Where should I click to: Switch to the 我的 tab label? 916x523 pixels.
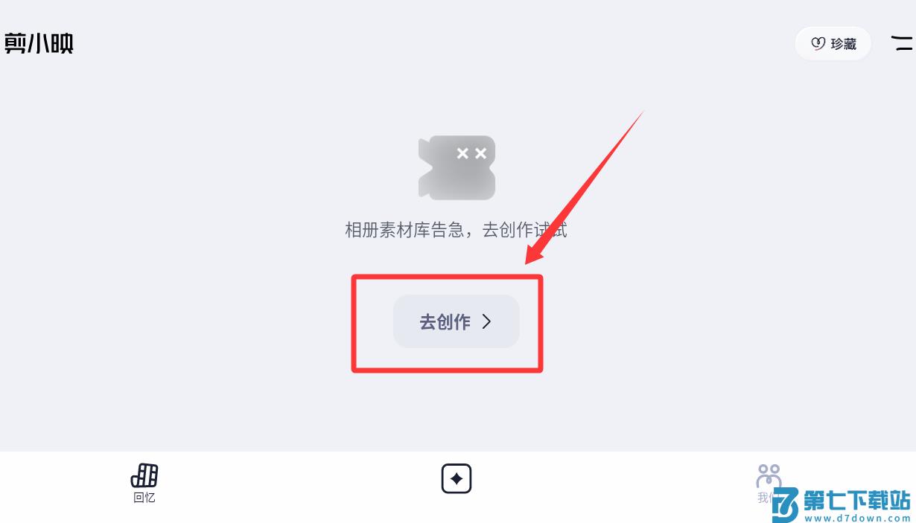[x=767, y=498]
